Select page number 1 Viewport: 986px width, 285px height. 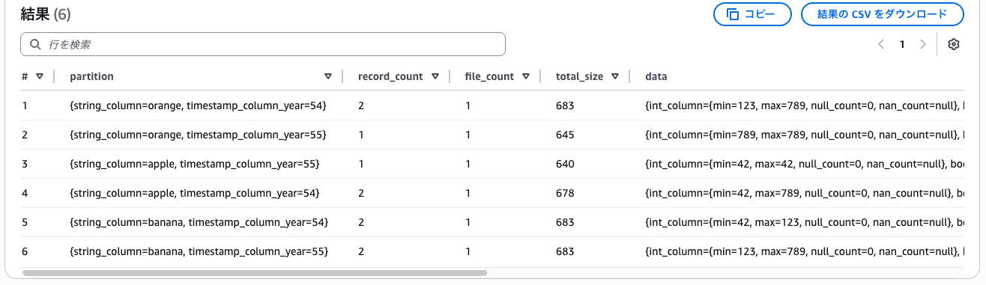(x=902, y=44)
